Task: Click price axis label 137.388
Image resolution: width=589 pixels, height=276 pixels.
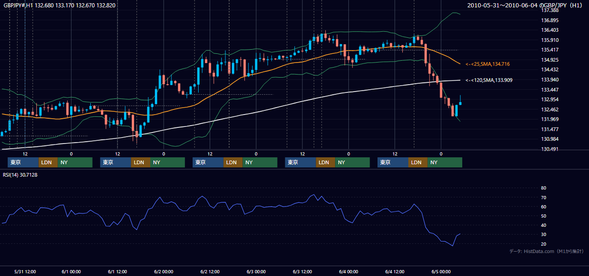Action: coord(550,10)
